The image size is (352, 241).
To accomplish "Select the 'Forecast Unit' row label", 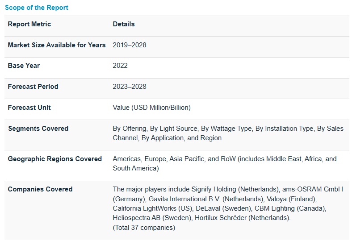I will click(x=29, y=108).
